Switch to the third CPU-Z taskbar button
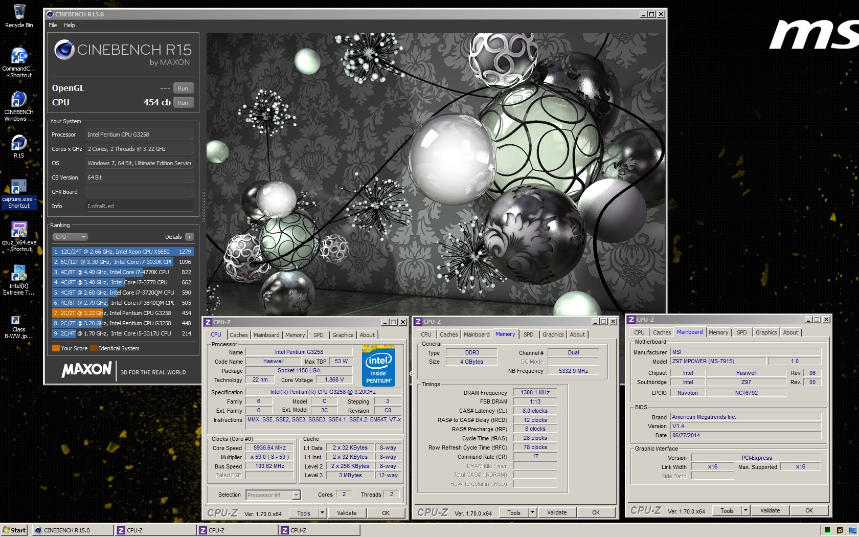Screen dimensions: 859x537 pyautogui.click(x=320, y=530)
